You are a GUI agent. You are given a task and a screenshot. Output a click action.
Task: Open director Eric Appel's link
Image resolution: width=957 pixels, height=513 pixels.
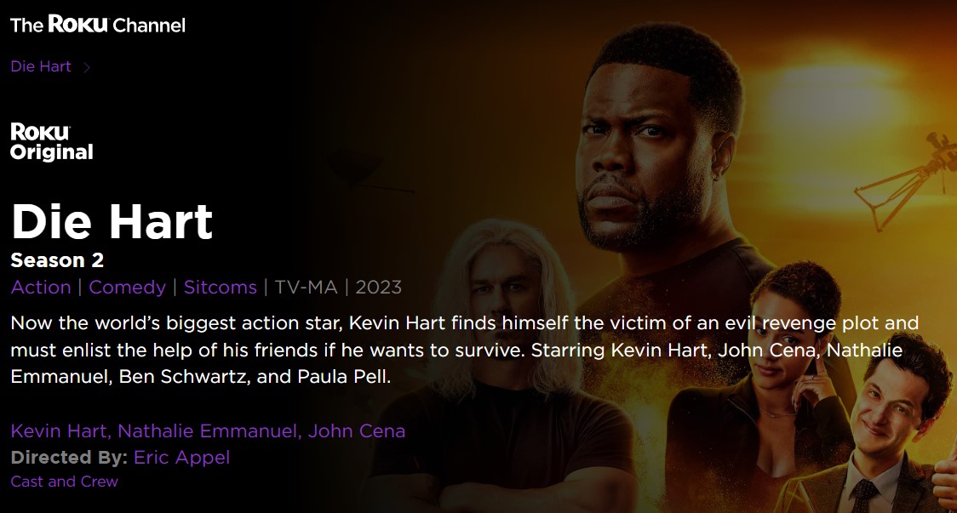click(182, 458)
